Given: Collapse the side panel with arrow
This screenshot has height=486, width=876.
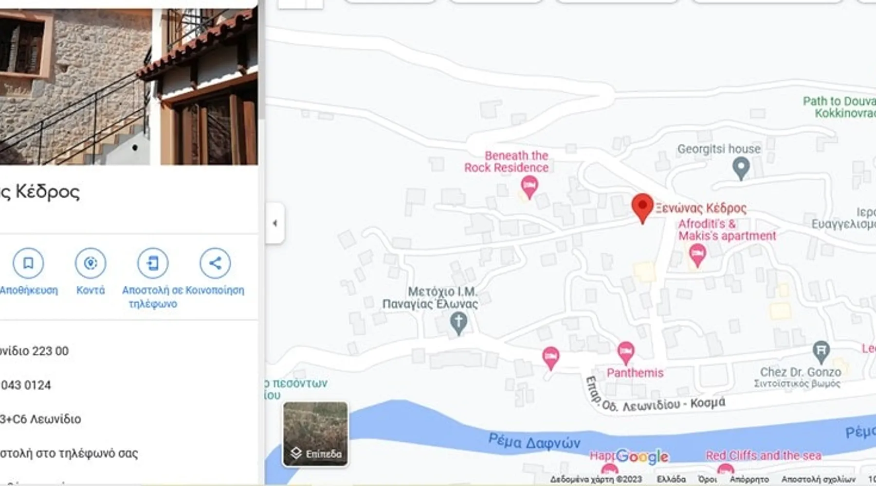Looking at the screenshot, I should (275, 223).
